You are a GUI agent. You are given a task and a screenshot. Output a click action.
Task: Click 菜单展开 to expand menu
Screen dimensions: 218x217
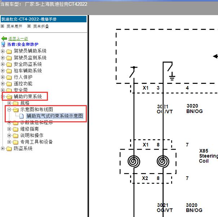coord(14,26)
